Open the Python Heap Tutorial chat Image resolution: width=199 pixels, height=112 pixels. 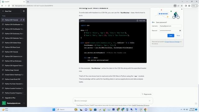point(13,70)
